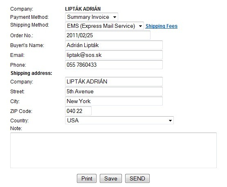
Task: Click the Print button
Action: tap(87, 178)
